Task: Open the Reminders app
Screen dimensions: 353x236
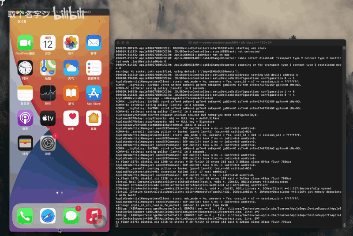Action: [93, 68]
